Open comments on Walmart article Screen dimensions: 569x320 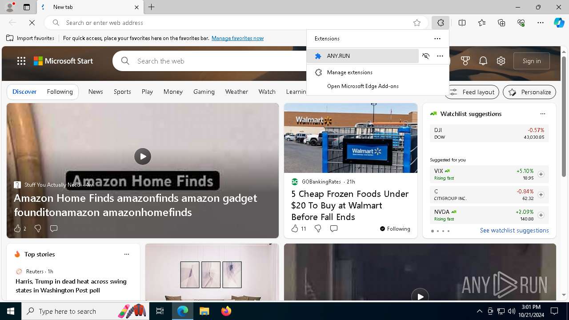pyautogui.click(x=334, y=228)
